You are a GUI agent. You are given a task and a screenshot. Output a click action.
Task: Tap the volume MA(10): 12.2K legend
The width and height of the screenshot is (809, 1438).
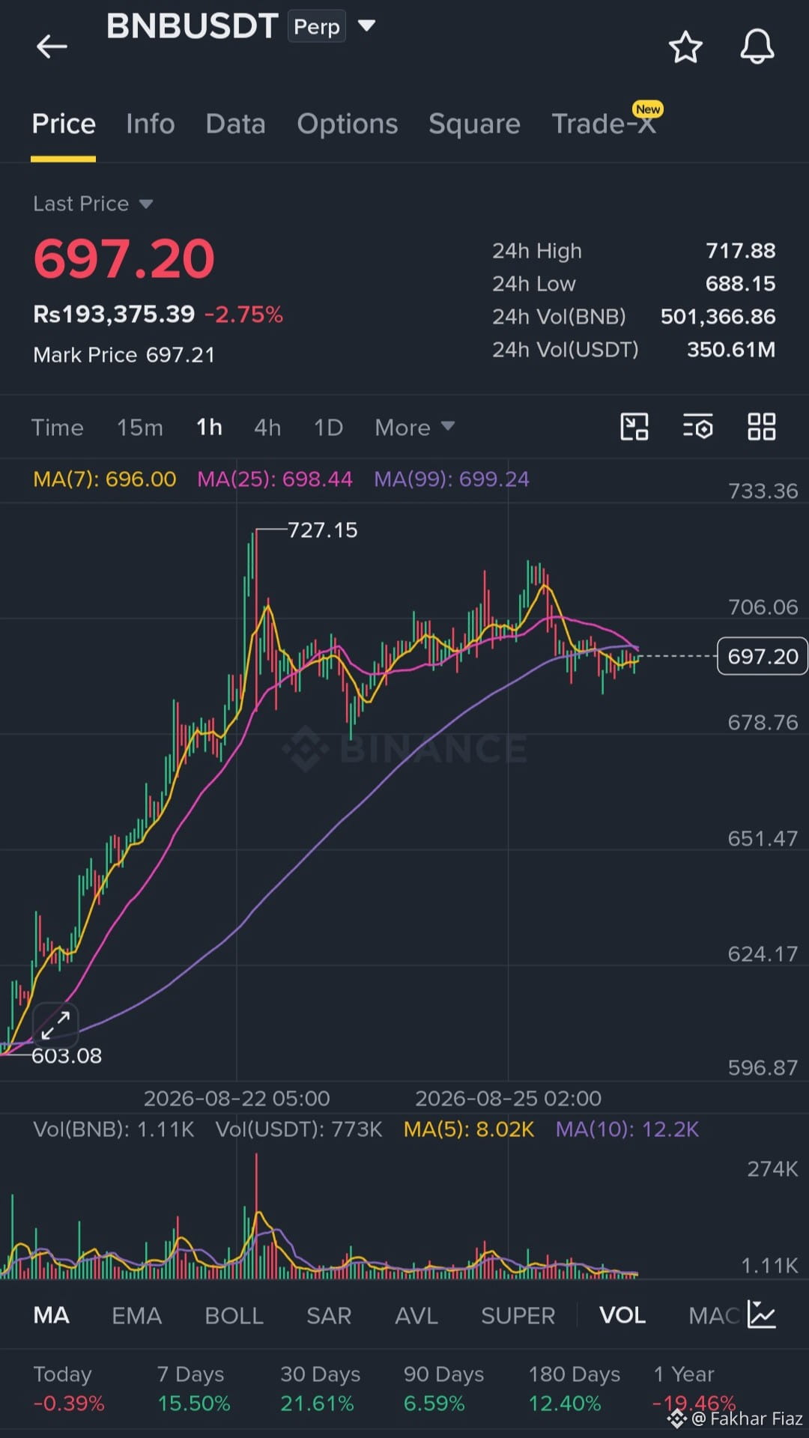(627, 1129)
